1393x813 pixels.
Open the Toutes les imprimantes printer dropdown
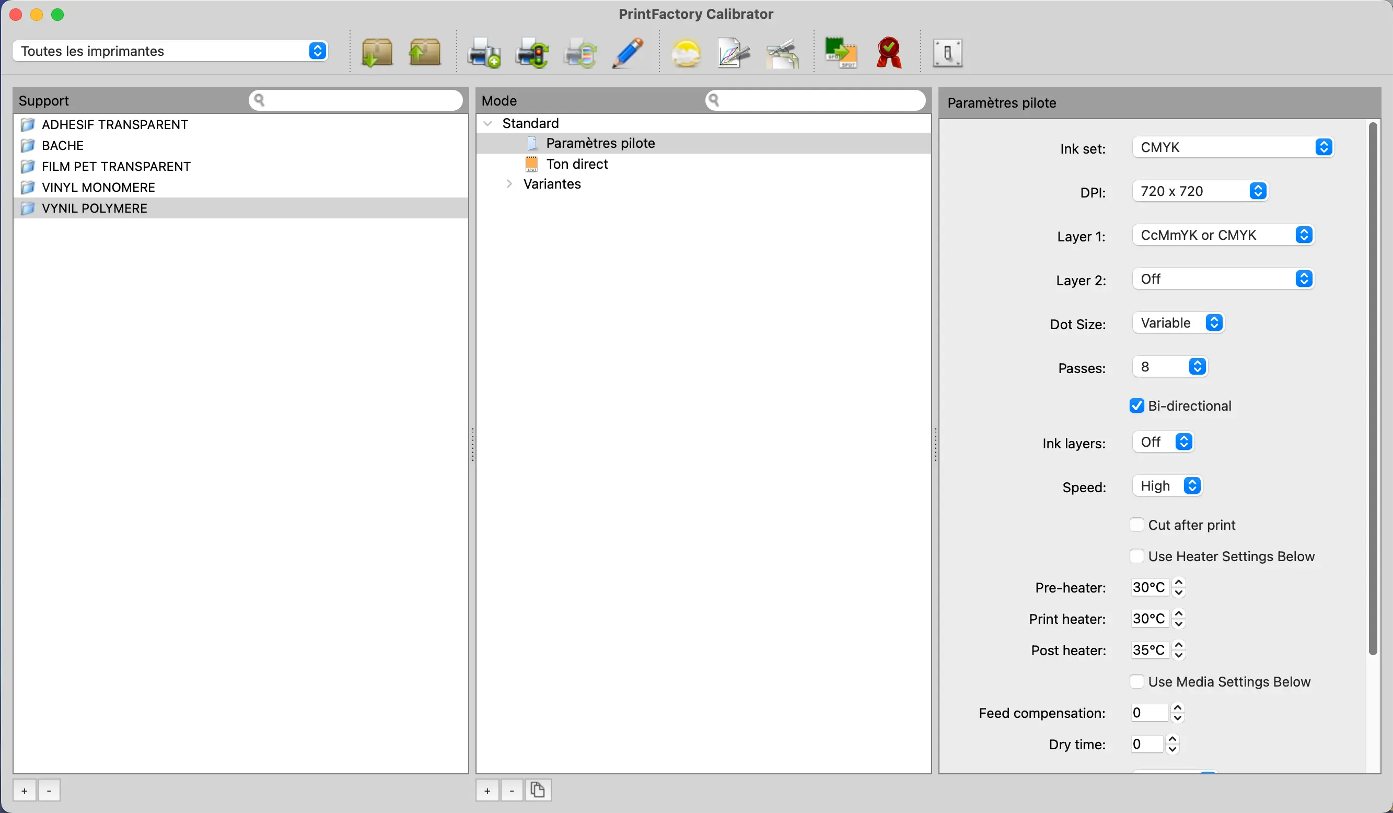170,51
